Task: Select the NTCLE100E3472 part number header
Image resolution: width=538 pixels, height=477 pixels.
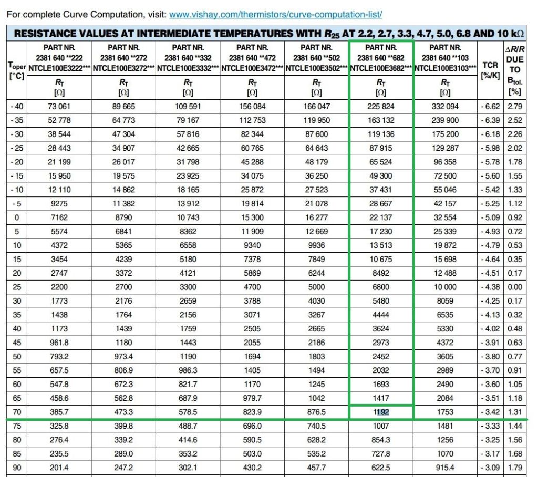Action: (x=252, y=68)
